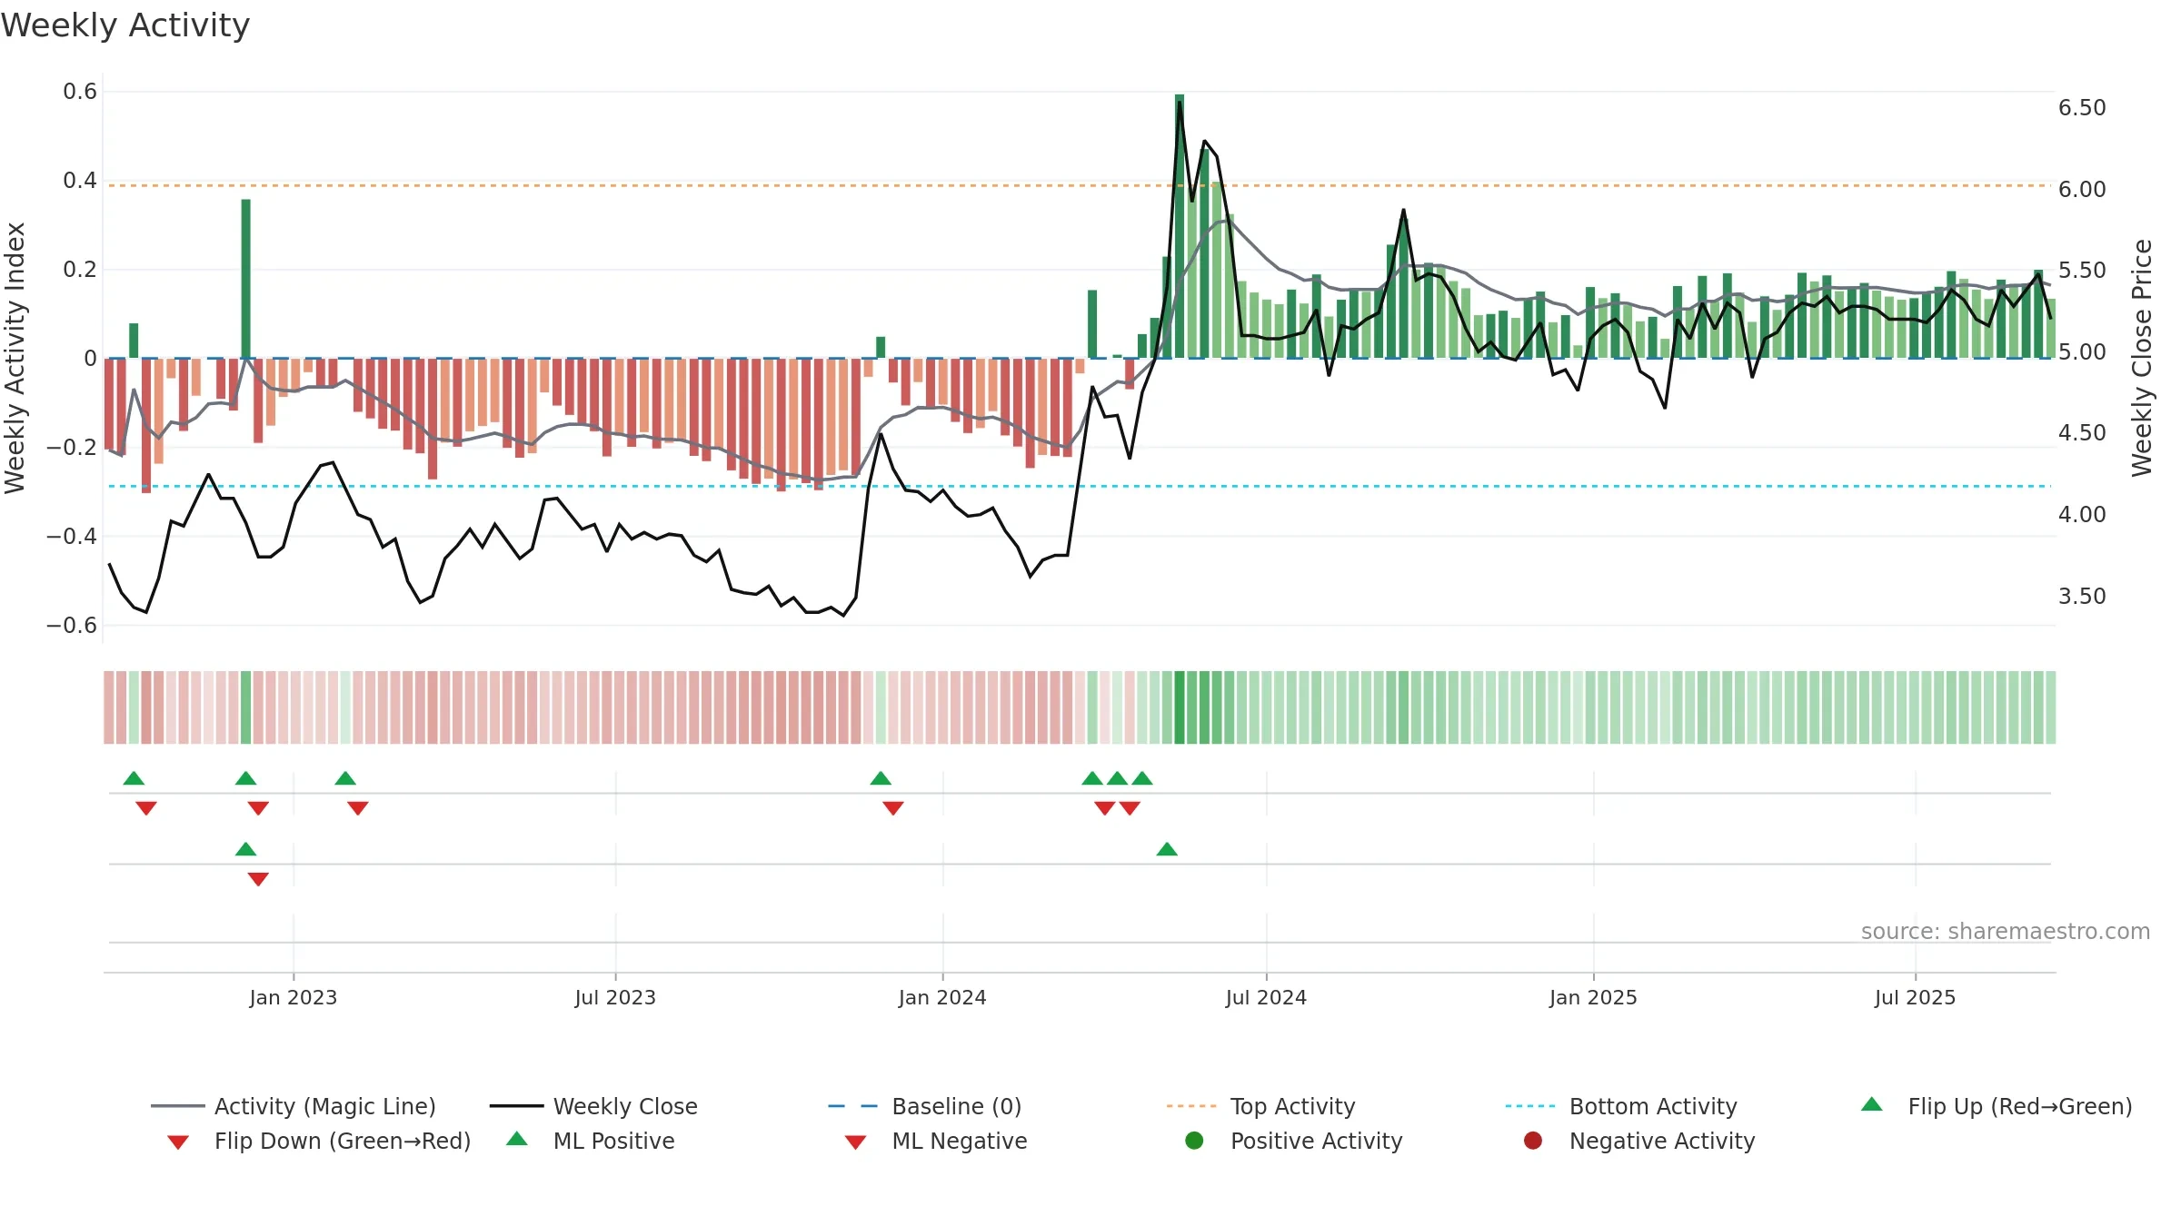This screenshot has width=2181, height=1226.
Task: Click the Positive Activity green circle icon
Action: coord(1194,1141)
